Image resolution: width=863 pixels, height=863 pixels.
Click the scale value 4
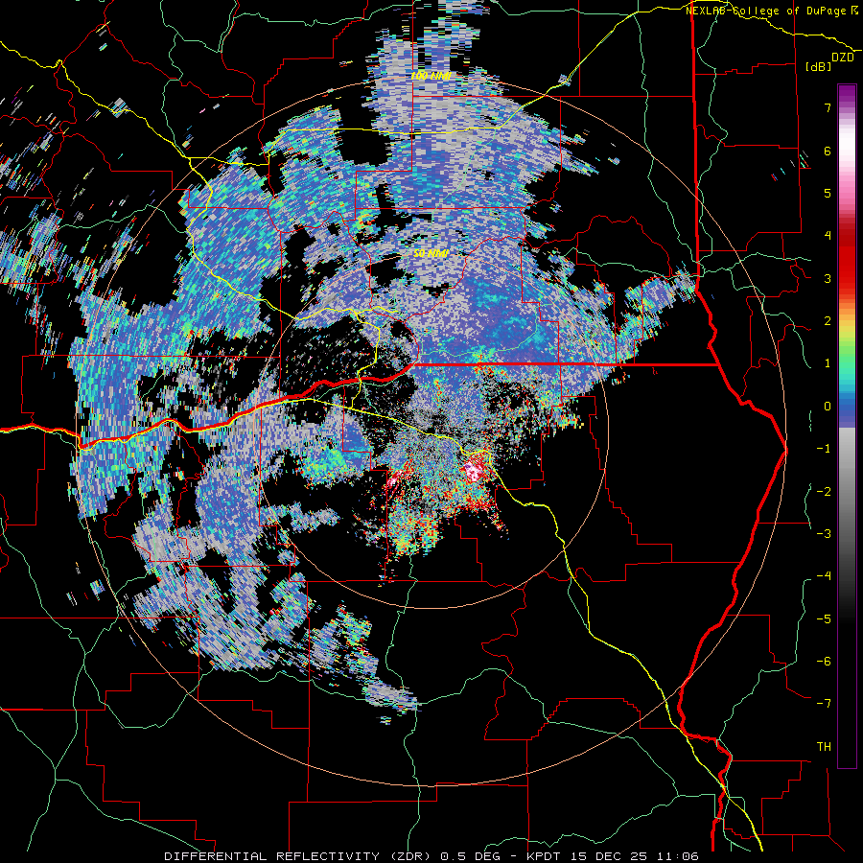(828, 236)
